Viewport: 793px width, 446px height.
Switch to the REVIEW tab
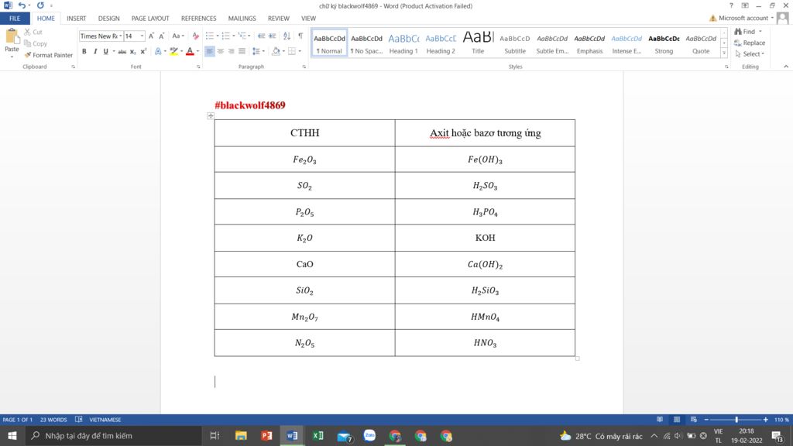coord(279,19)
